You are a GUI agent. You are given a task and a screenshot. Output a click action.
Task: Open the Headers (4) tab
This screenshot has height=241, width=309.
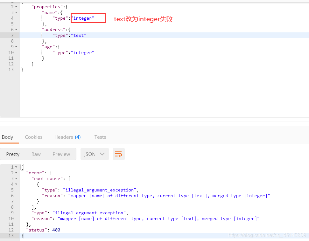(x=67, y=137)
